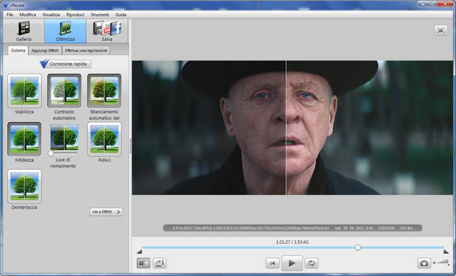This screenshot has width=456, height=276.
Task: Open the Salva export section
Action: [x=107, y=31]
